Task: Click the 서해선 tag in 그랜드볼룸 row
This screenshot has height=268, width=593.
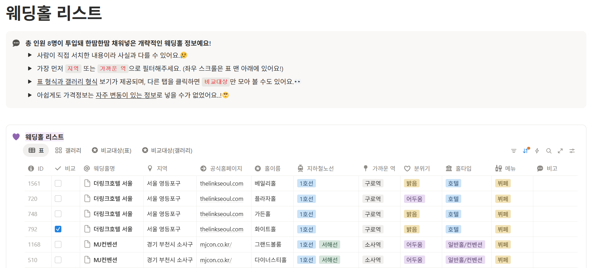Action: (329, 244)
